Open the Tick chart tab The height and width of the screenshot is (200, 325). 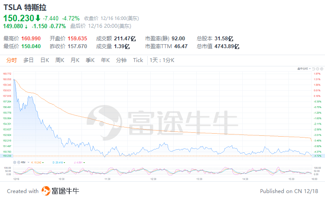[x=138, y=60]
